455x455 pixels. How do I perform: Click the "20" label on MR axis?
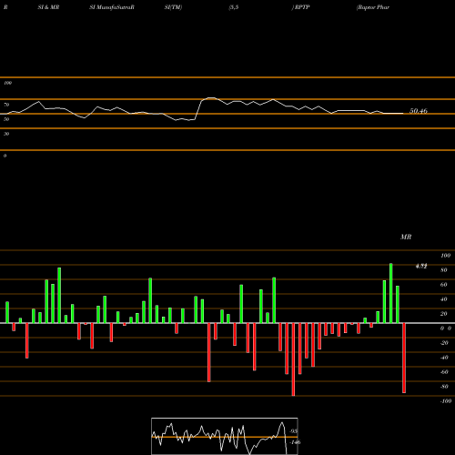444,314
